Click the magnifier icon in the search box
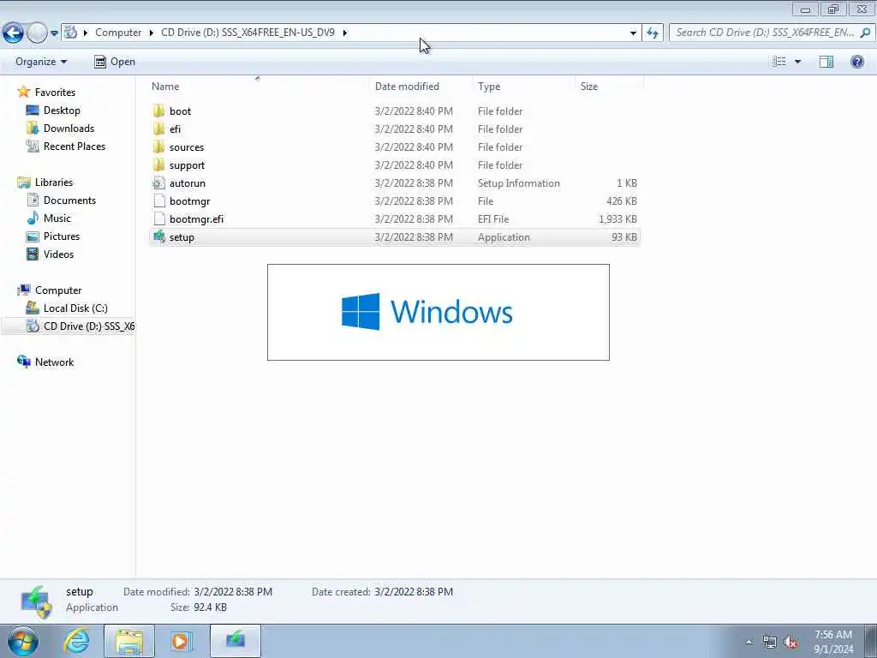 pyautogui.click(x=865, y=33)
